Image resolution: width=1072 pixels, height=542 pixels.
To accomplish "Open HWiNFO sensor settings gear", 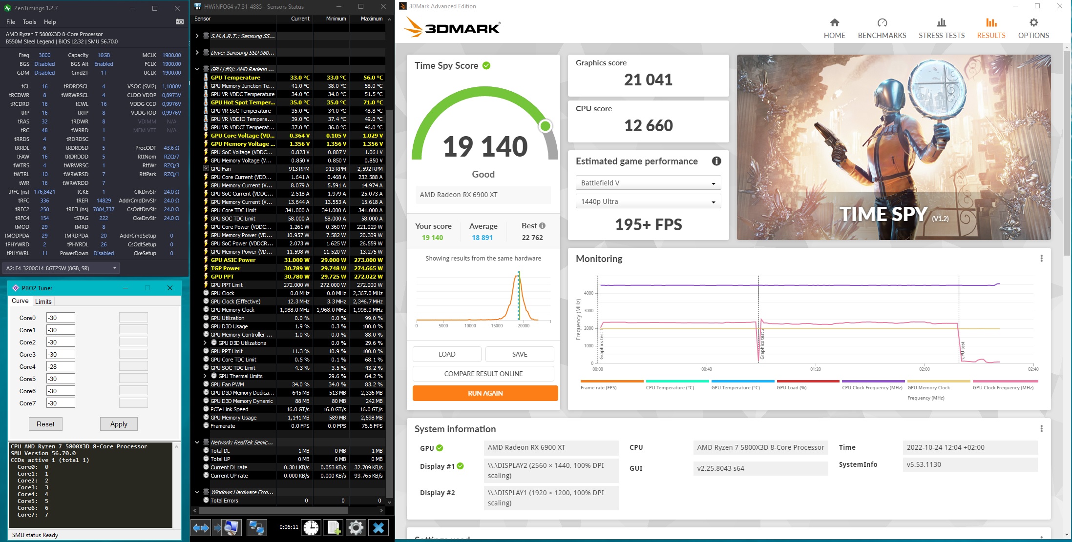I will 356,527.
